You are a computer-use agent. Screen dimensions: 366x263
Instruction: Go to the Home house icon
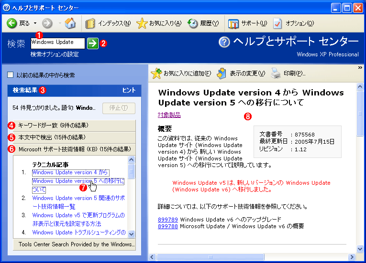point(70,23)
